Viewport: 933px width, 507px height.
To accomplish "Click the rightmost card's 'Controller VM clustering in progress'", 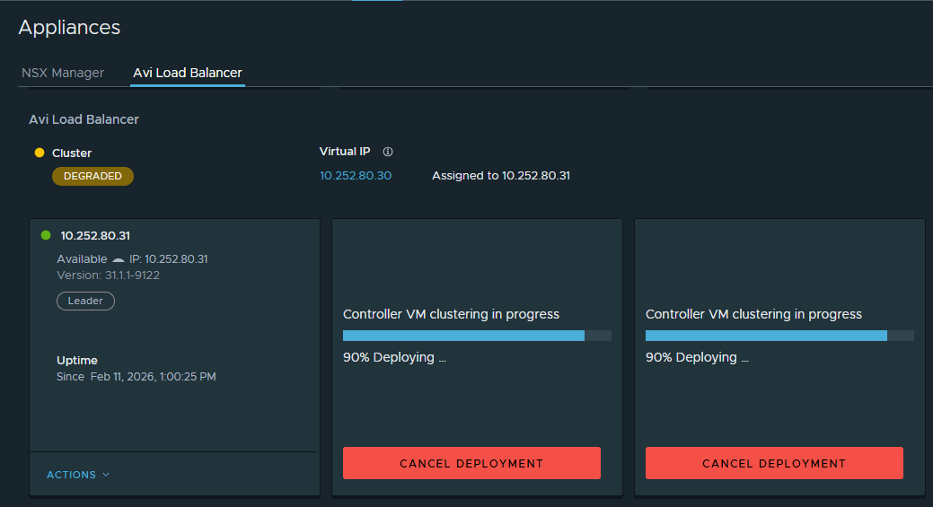I will (754, 314).
